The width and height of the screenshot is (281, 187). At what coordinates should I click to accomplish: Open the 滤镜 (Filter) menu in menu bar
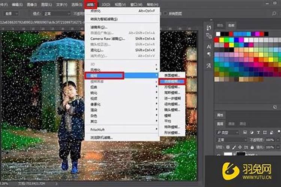[x=90, y=4]
